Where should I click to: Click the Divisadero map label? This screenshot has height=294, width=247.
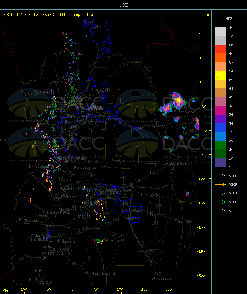click(x=85, y=167)
